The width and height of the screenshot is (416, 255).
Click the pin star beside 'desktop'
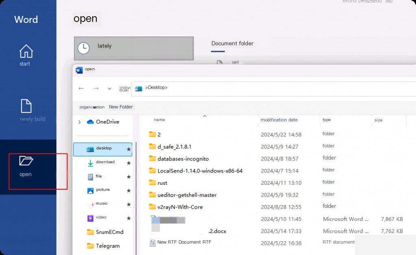pos(129,149)
